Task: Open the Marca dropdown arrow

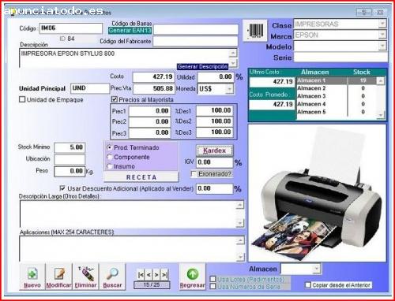Action: pyautogui.click(x=382, y=35)
